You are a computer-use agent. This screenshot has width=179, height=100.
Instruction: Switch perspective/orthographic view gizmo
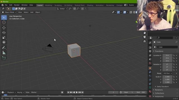145,41
